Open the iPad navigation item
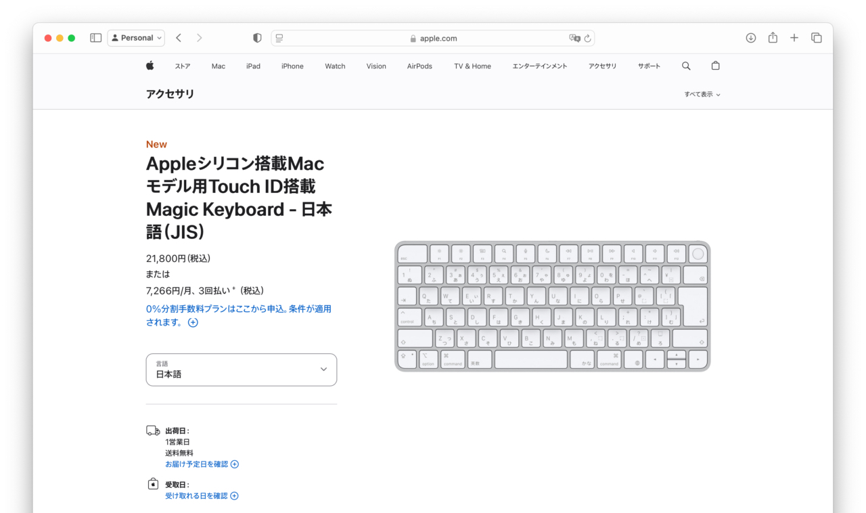The width and height of the screenshot is (866, 513). (253, 66)
